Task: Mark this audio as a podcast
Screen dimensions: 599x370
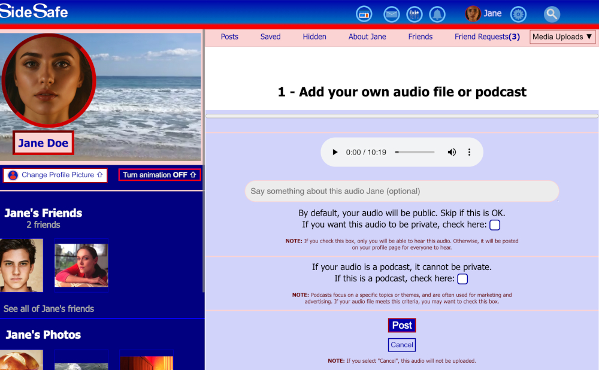Action: tap(462, 278)
